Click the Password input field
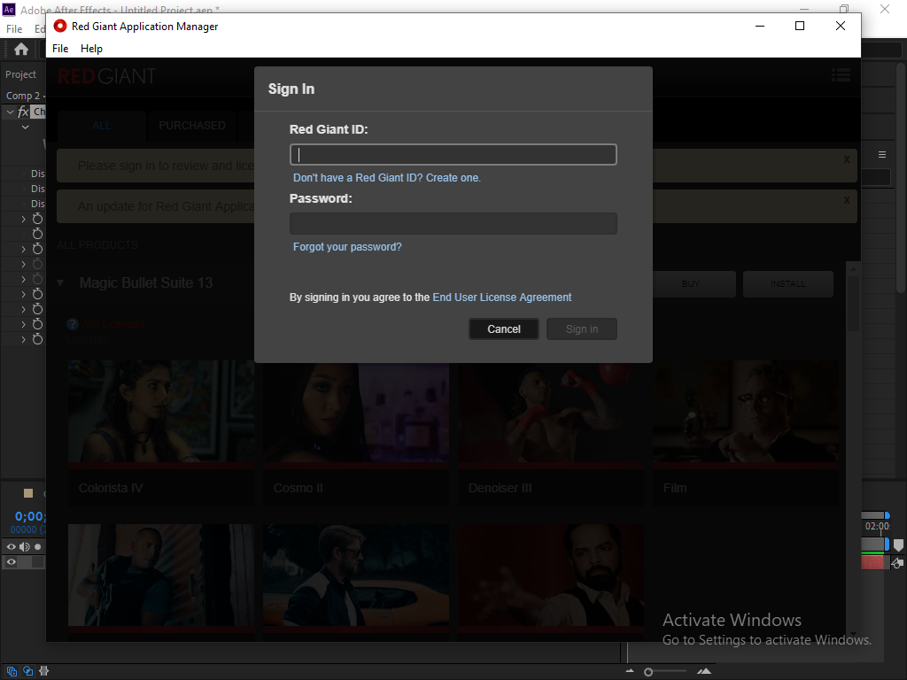The image size is (907, 680). [453, 223]
